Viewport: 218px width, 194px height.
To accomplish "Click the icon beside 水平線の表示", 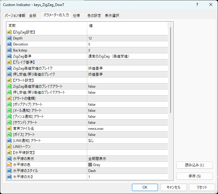I will click(9, 159).
